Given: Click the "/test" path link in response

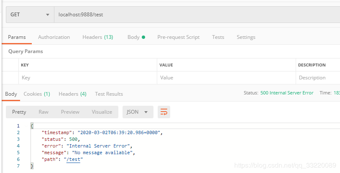Looking at the screenshot, I should 74,160.
